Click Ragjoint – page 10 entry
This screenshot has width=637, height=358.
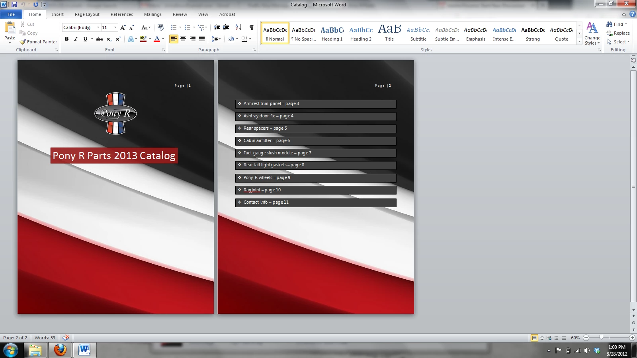pyautogui.click(x=316, y=190)
